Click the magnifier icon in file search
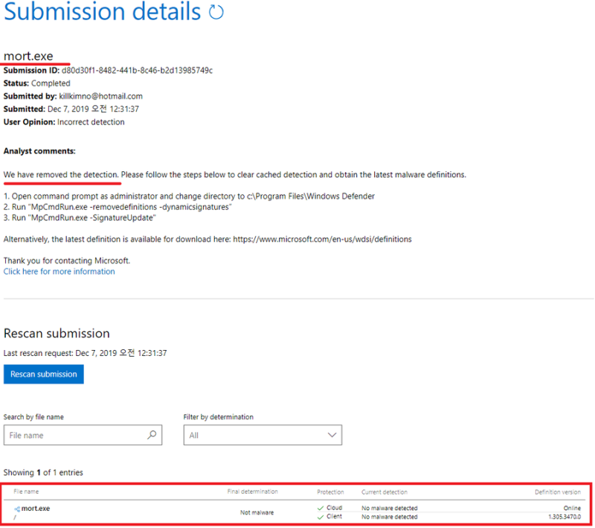This screenshot has width=595, height=528. point(152,435)
